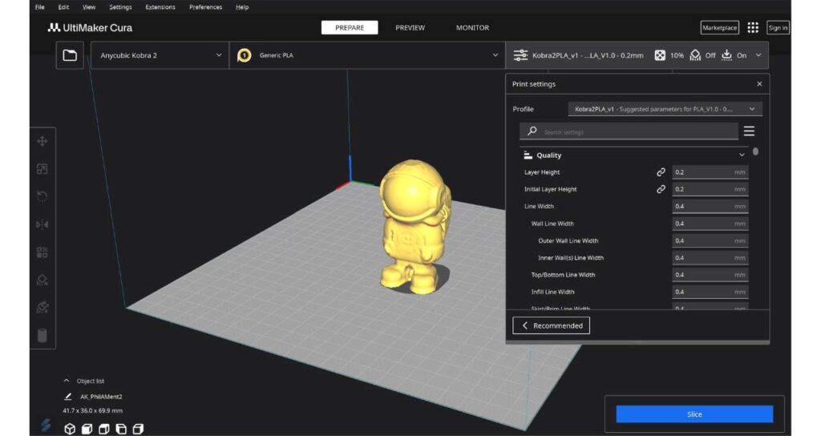The width and height of the screenshot is (821, 436).
Task: Click the Generic PLA material spool icon
Action: [x=244, y=55]
